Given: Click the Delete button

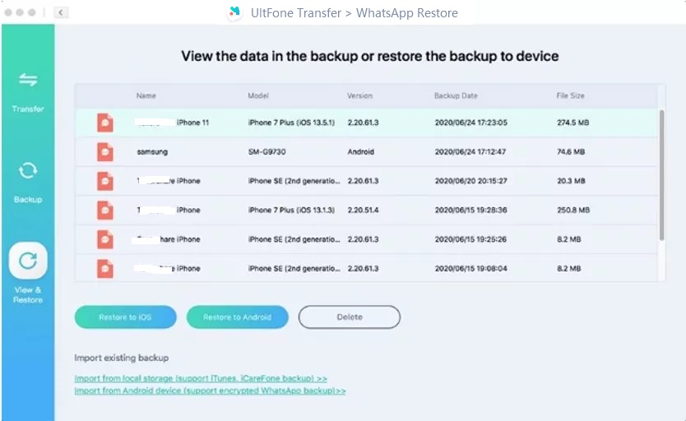Looking at the screenshot, I should 349,317.
